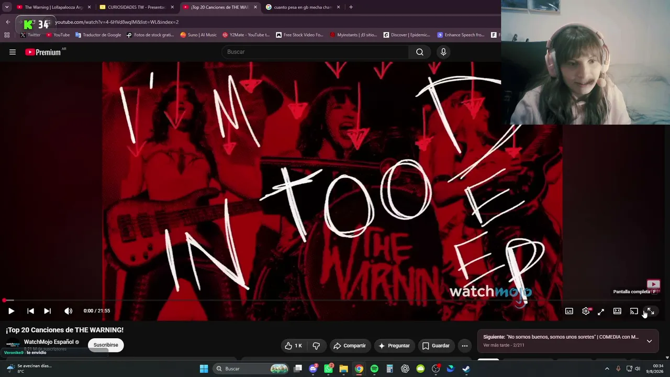Open the Fotos de stock bookmark
The width and height of the screenshot is (670, 377).
(150, 35)
